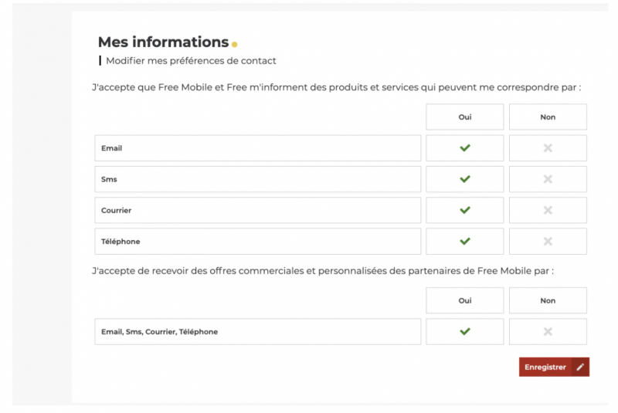Image resolution: width=618 pixels, height=413 pixels.
Task: Click the Non header in partner table
Action: coord(548,300)
